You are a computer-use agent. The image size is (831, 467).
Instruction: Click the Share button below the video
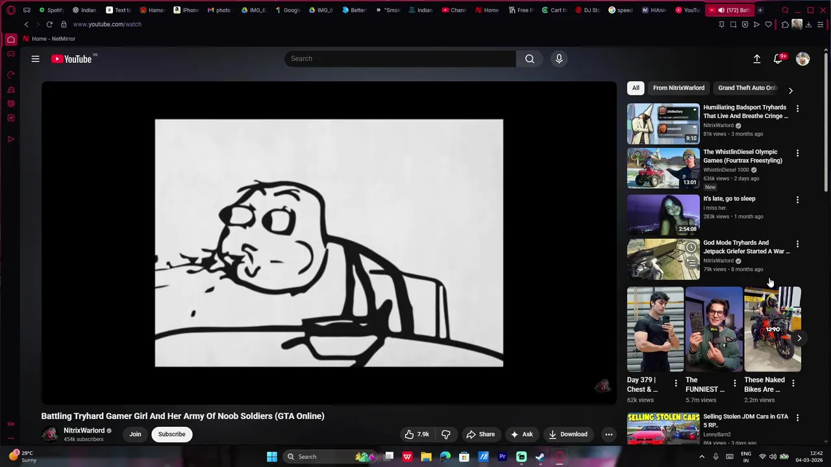pos(480,435)
